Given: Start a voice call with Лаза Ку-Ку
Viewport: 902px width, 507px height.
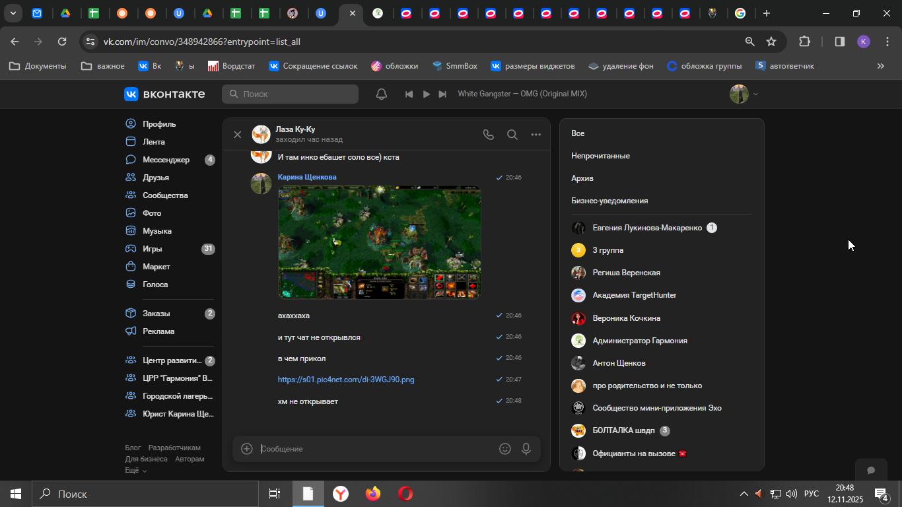Looking at the screenshot, I should click(489, 135).
